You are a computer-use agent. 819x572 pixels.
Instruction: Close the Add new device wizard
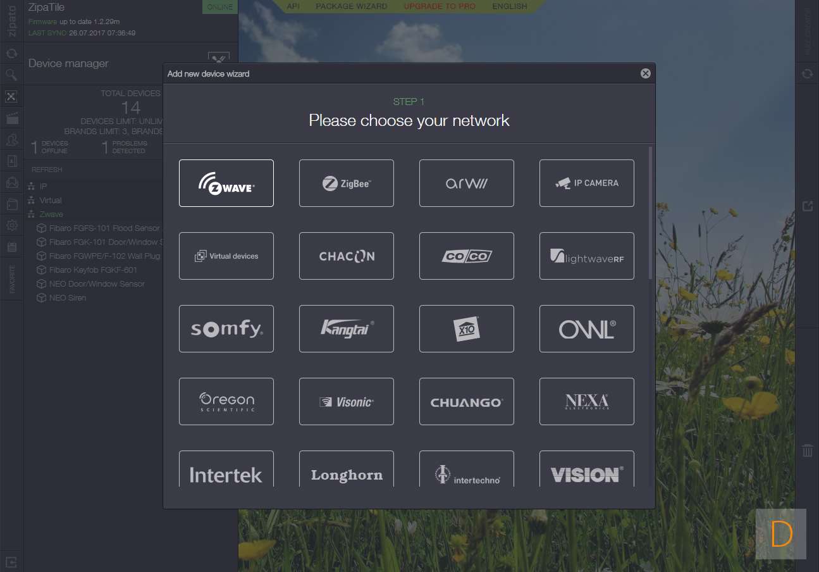pyautogui.click(x=646, y=73)
